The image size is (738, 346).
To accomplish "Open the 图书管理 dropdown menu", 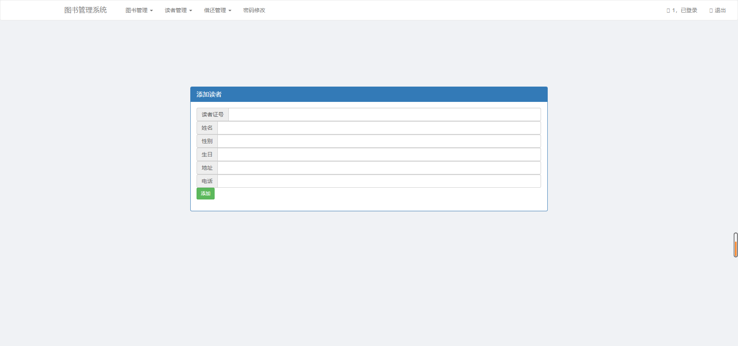I will (139, 10).
